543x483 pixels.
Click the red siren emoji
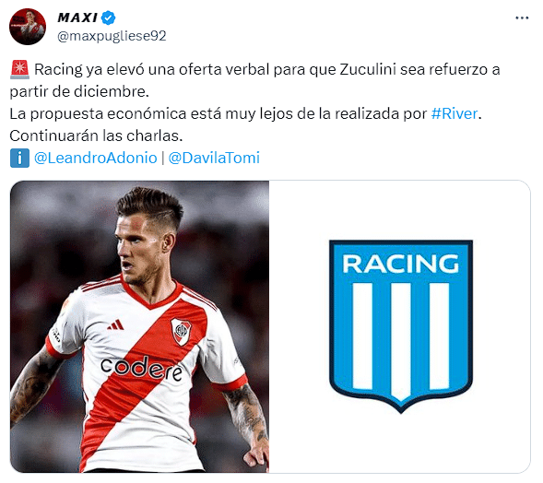(19, 70)
